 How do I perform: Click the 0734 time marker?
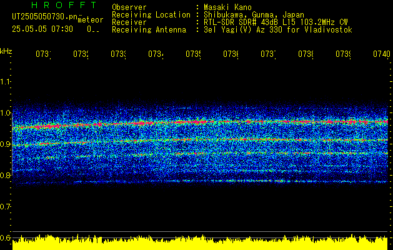click(156, 54)
